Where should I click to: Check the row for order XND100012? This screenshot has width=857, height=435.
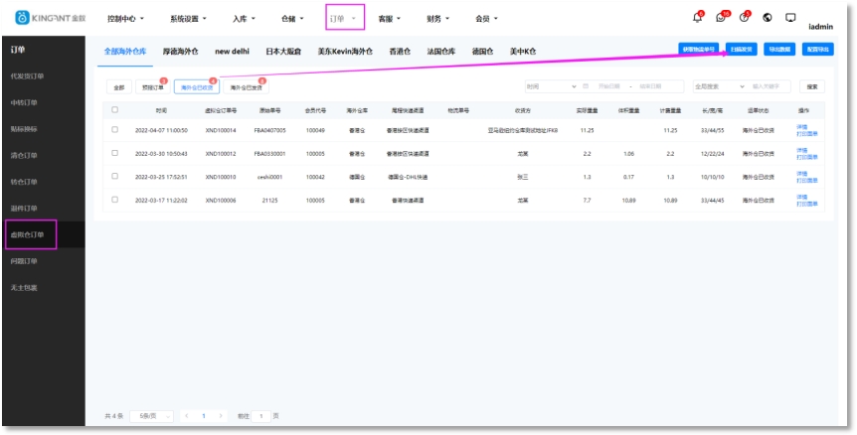click(114, 153)
